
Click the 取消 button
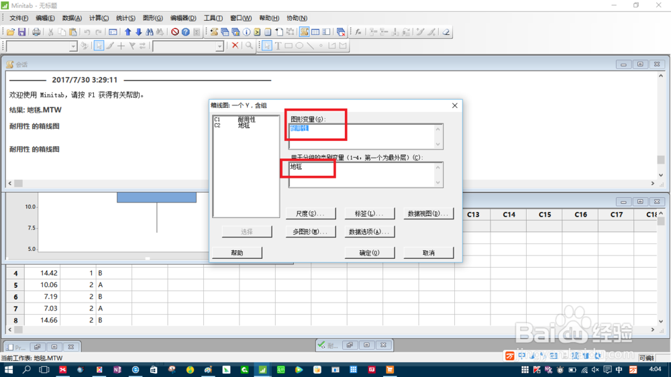[x=428, y=253]
